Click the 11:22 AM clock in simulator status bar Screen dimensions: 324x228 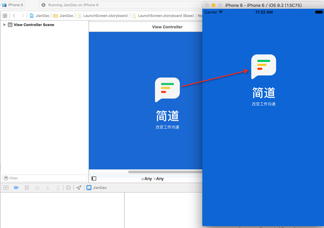264,12
